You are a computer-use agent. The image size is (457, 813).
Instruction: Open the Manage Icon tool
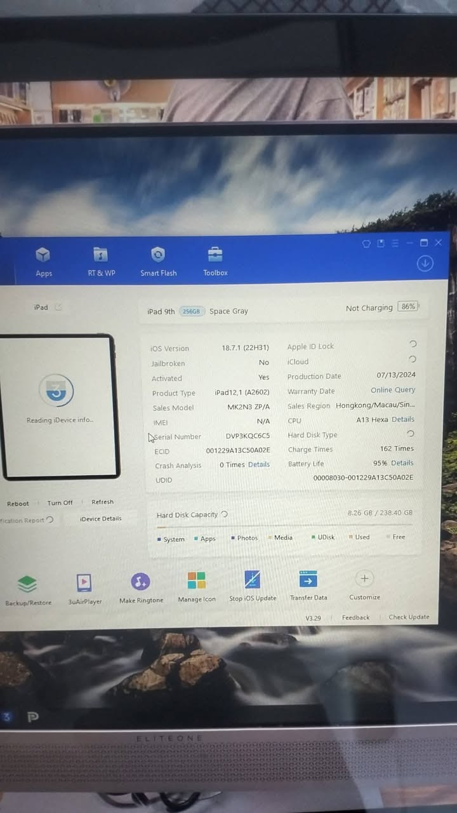pyautogui.click(x=196, y=581)
